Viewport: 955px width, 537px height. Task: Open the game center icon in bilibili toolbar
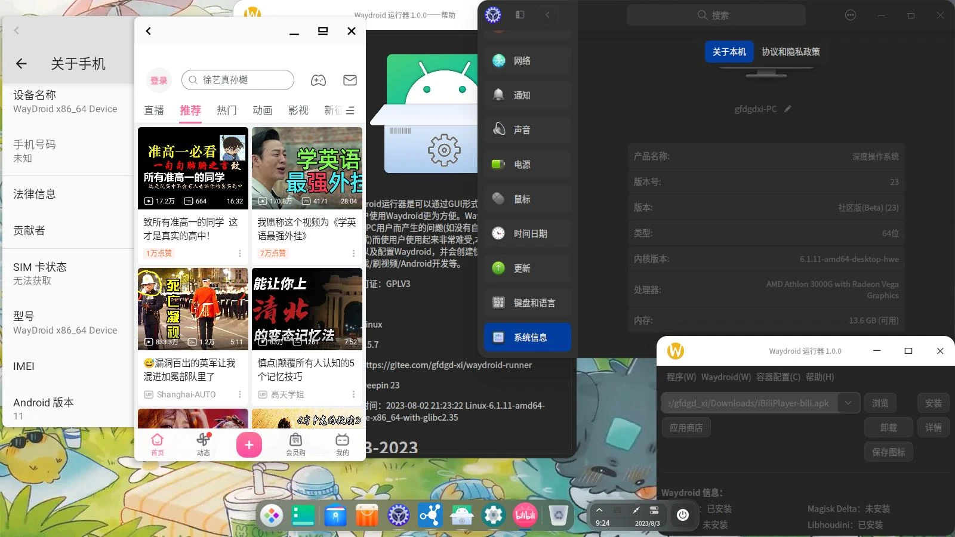[318, 80]
